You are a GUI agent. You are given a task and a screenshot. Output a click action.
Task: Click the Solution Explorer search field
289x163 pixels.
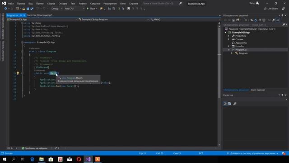[252, 25]
